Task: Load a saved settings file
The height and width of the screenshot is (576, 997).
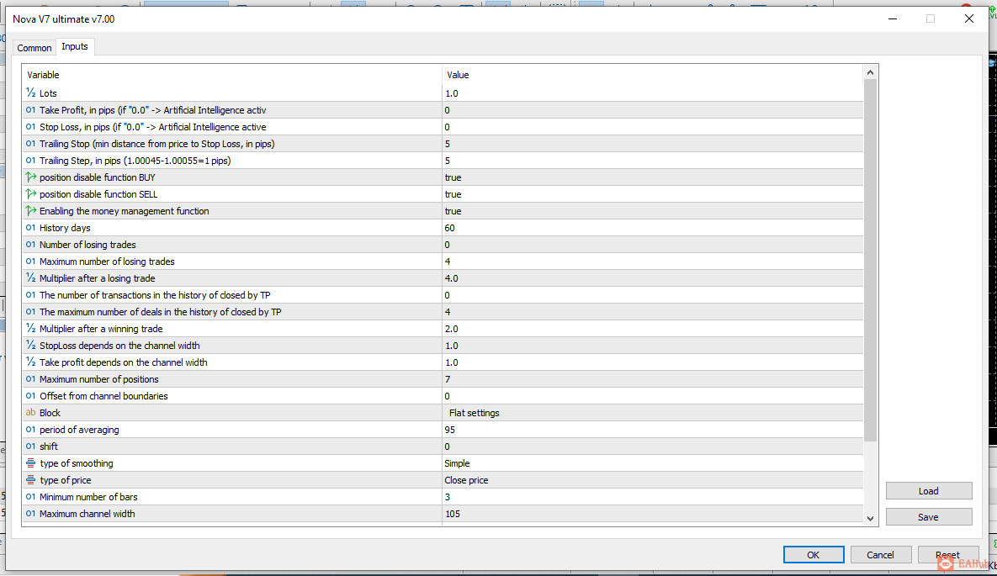Action: pos(928,491)
